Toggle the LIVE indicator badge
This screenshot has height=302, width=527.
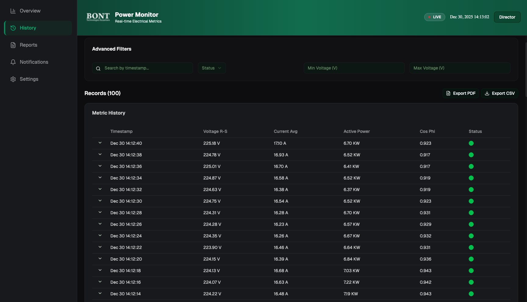click(434, 17)
